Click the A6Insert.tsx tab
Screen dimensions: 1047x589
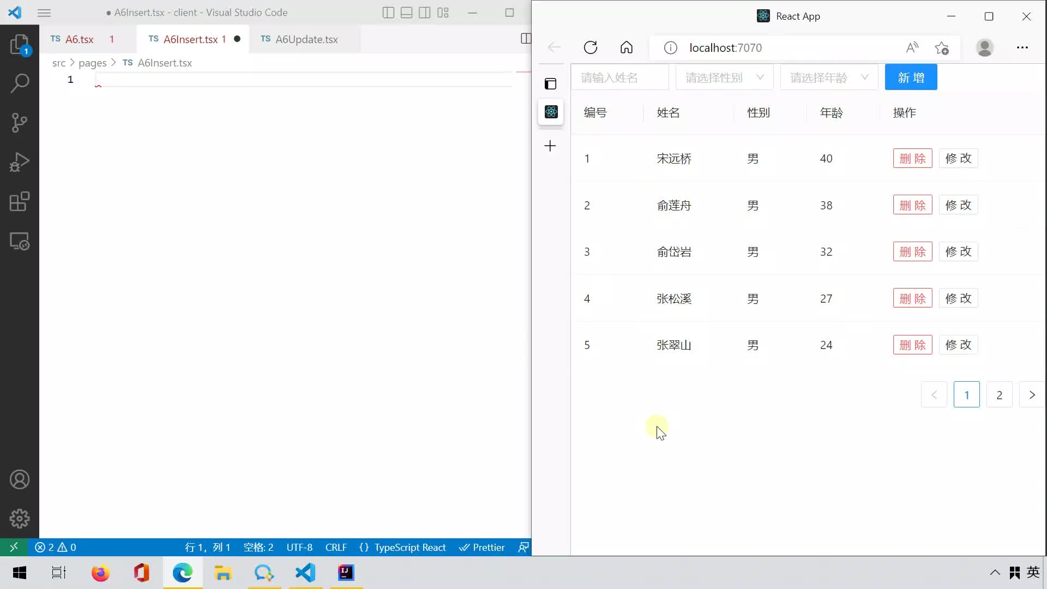[x=190, y=39]
